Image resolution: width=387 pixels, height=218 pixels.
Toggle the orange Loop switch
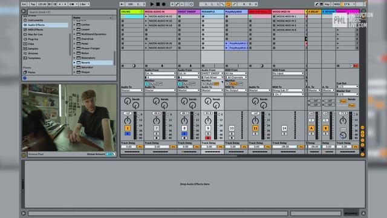[x=229, y=4]
